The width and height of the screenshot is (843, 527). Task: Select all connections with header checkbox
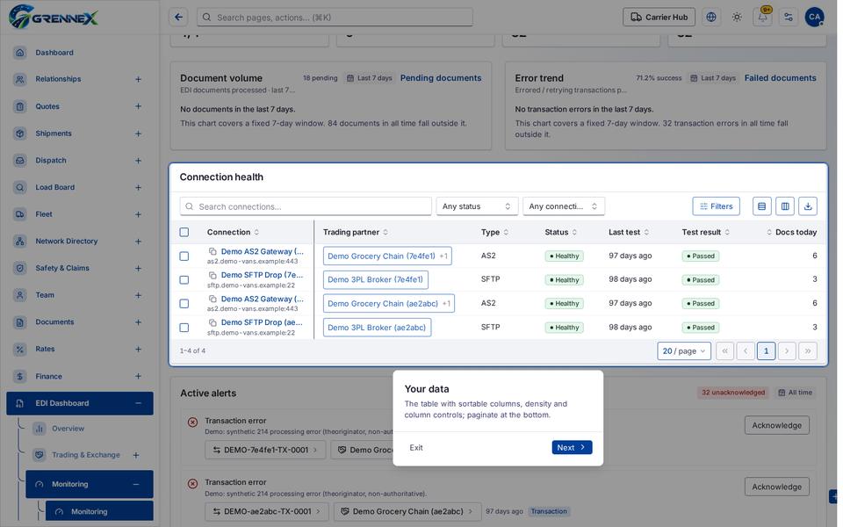coord(184,232)
